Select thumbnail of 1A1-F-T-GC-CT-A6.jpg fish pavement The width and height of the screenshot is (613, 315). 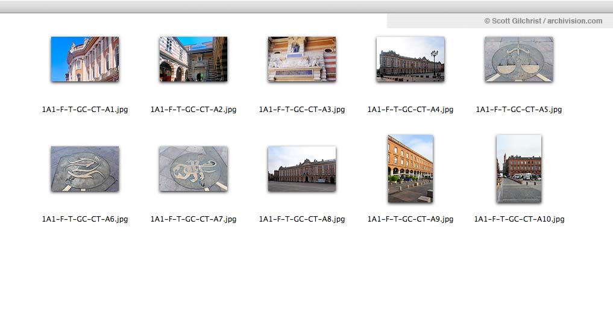[x=85, y=169]
